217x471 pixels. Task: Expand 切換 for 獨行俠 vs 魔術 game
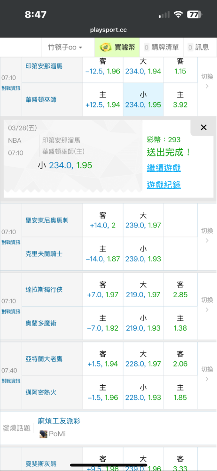(207, 305)
